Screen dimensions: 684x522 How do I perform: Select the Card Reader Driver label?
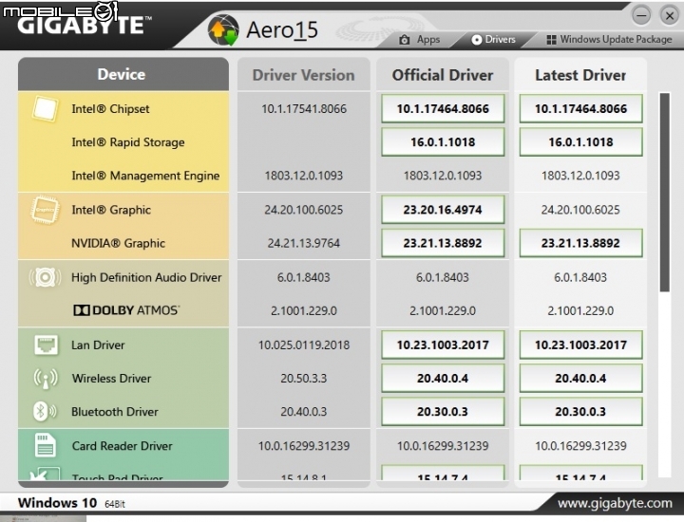coord(123,446)
